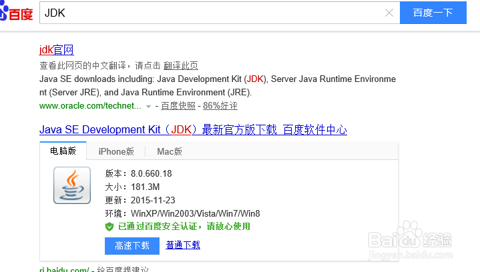Clear the search box with the X icon
The width and height of the screenshot is (480, 272).
[x=389, y=13]
